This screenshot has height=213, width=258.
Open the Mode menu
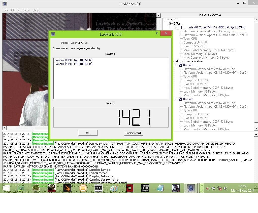(15, 10)
